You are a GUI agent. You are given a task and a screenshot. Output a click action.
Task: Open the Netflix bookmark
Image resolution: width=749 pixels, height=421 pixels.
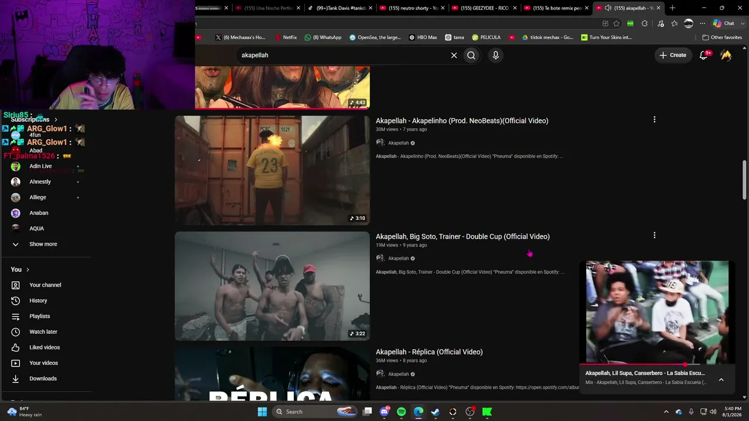pos(286,37)
